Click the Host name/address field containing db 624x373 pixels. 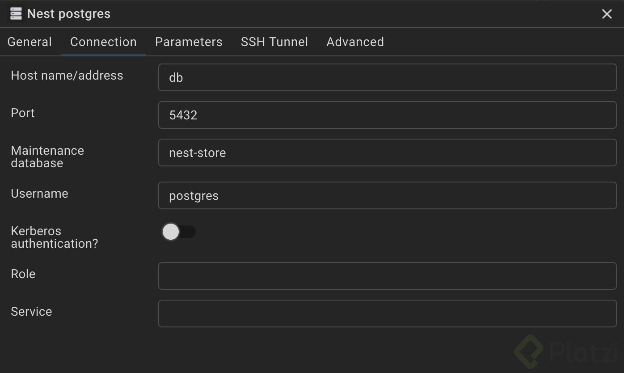click(x=387, y=77)
